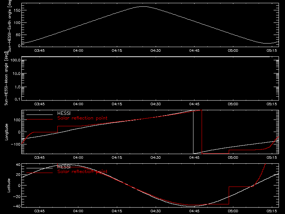Viewport: 285px width, 214px height.
Task: Click the 04:15 label under Longitude plot
Action: point(117,158)
